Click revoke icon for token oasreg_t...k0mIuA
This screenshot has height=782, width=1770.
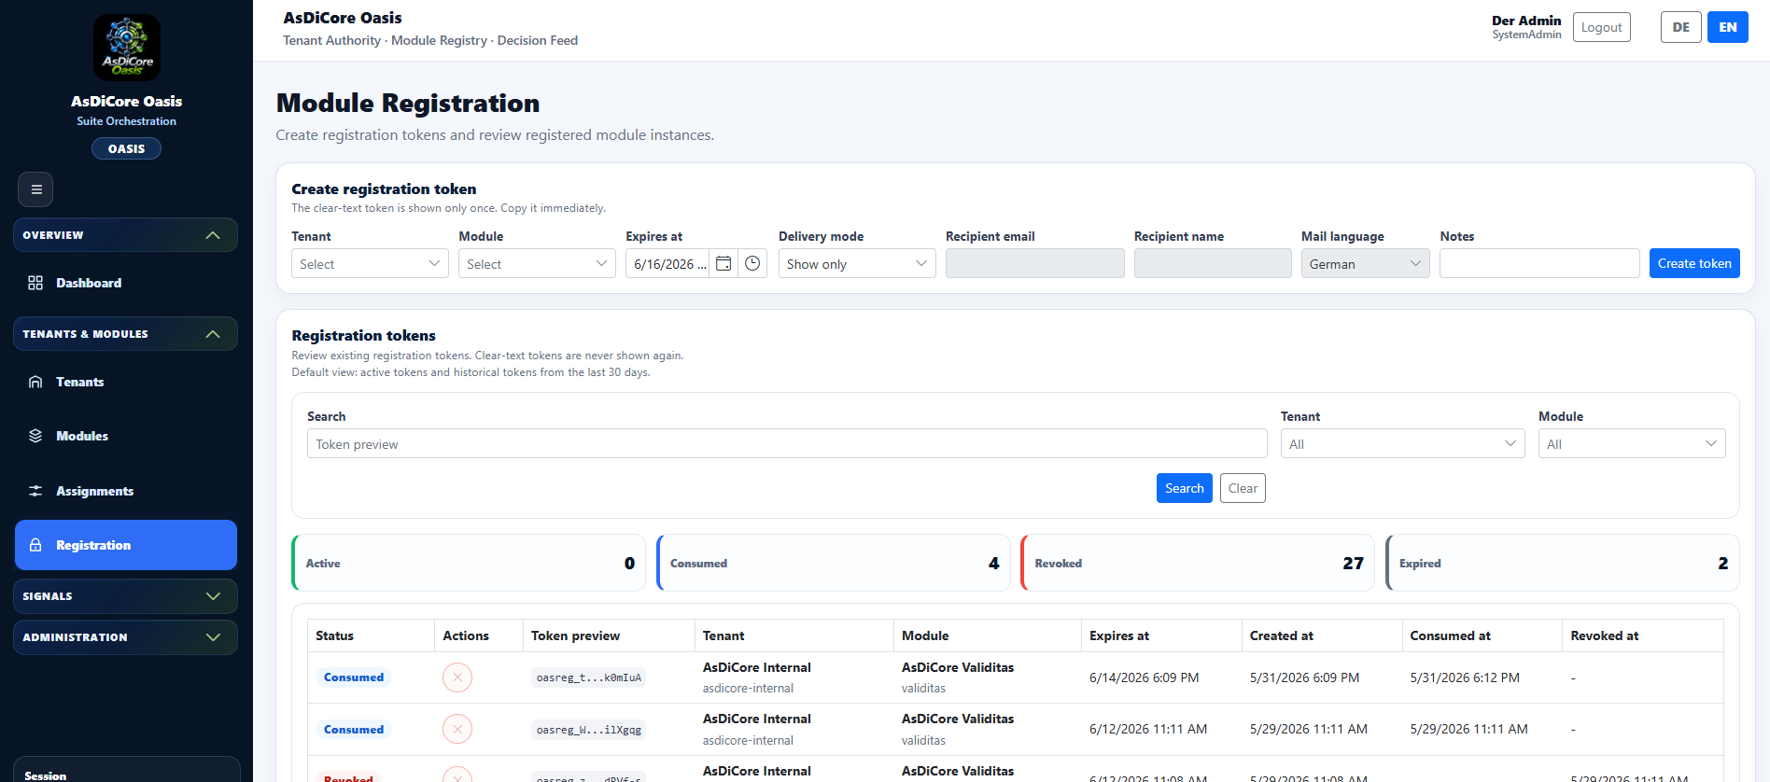click(457, 677)
